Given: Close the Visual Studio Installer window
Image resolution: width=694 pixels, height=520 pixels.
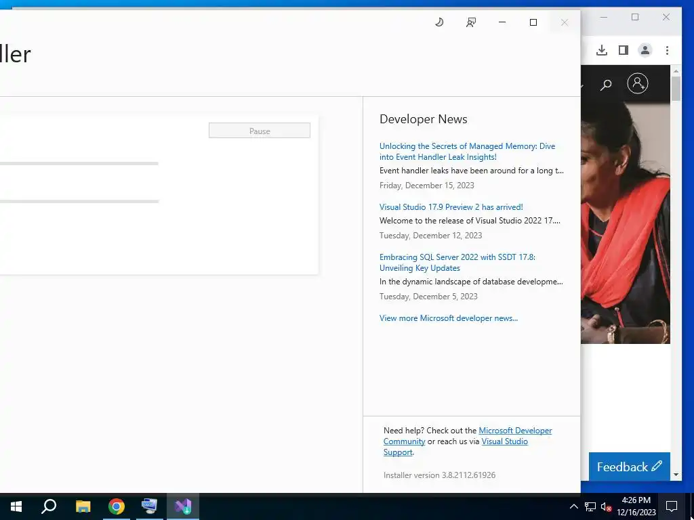Looking at the screenshot, I should [565, 22].
